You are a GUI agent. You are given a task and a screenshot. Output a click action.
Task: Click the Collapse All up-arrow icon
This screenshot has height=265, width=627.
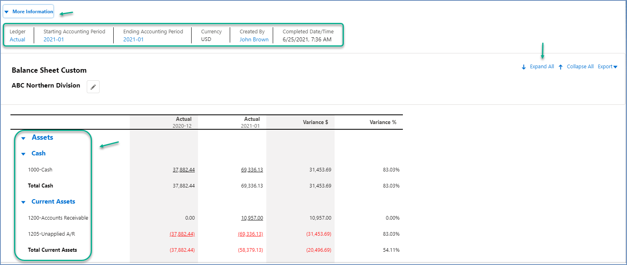pos(561,67)
